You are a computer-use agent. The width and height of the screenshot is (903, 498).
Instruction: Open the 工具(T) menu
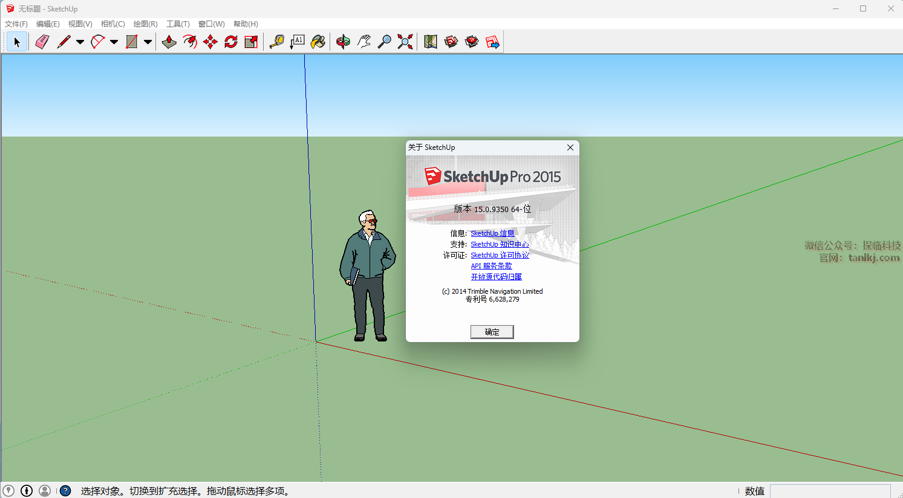click(x=178, y=24)
